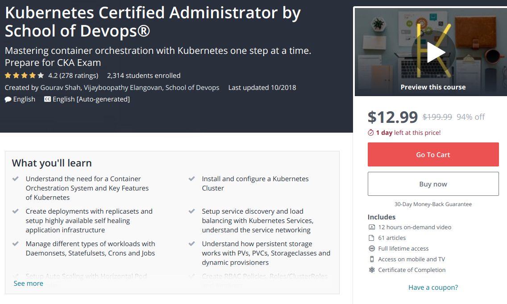Image resolution: width=507 pixels, height=304 pixels.
Task: Click the speech bubble language icon
Action: coord(8,99)
